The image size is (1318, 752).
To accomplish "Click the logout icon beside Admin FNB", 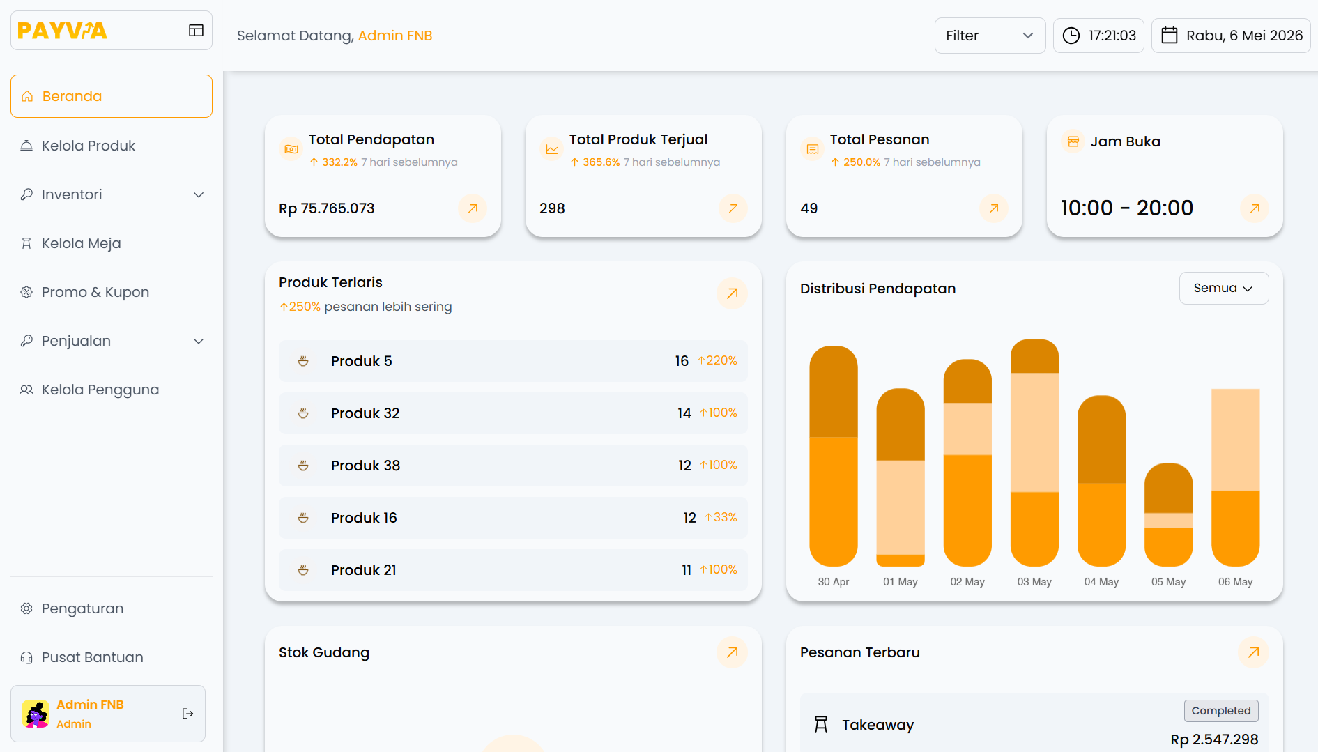I will [x=187, y=714].
